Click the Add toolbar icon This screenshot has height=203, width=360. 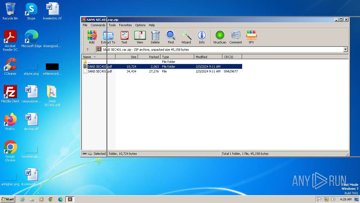[x=92, y=37]
